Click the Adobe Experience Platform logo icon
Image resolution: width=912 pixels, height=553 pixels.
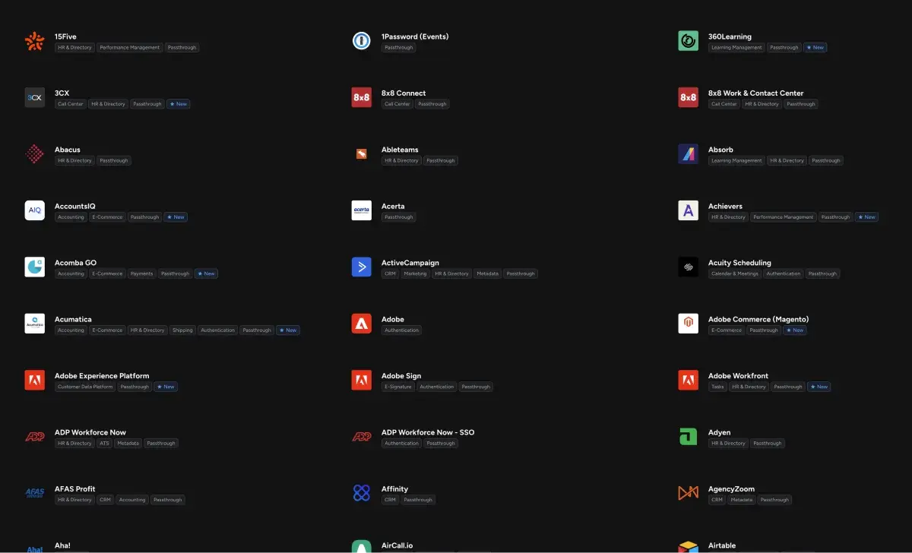point(35,380)
